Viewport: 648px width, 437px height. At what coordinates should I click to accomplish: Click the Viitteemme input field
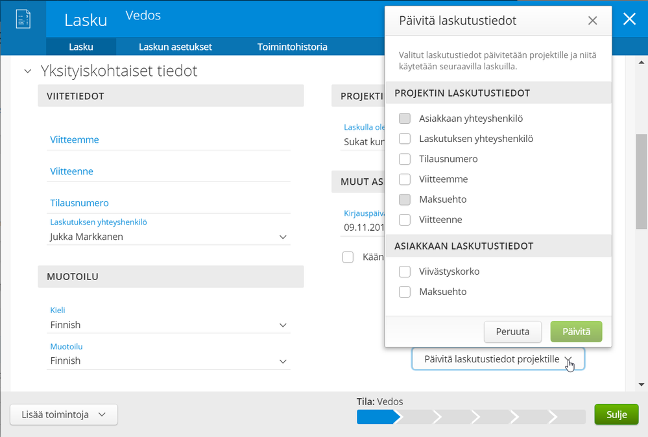[169, 140]
